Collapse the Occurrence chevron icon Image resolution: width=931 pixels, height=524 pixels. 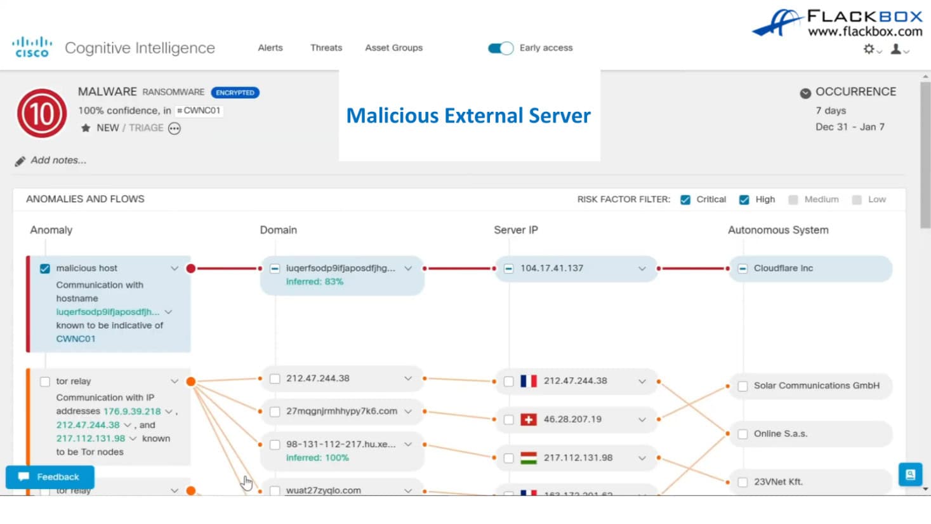click(805, 93)
